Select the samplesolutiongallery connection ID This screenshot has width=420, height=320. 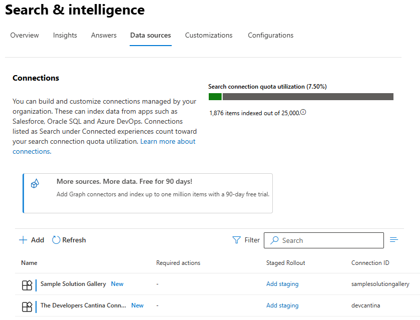pos(380,284)
